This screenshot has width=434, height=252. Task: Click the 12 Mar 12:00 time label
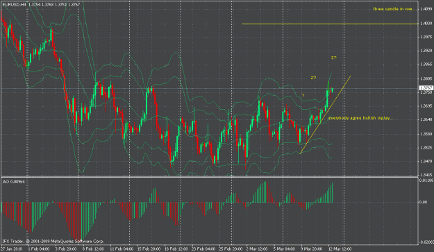click(340, 249)
